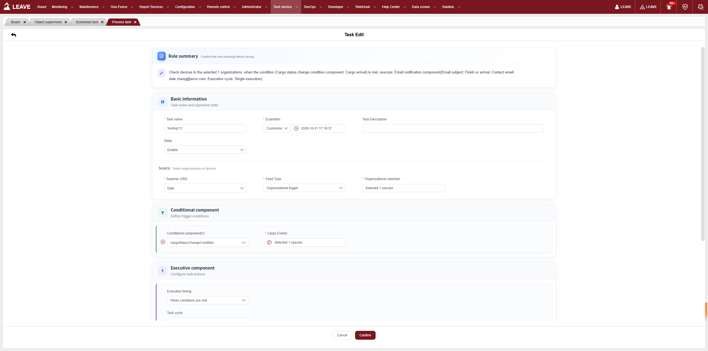Click the magic wand icon in rule summary
Screen dimensions: 708x351
[162, 73]
